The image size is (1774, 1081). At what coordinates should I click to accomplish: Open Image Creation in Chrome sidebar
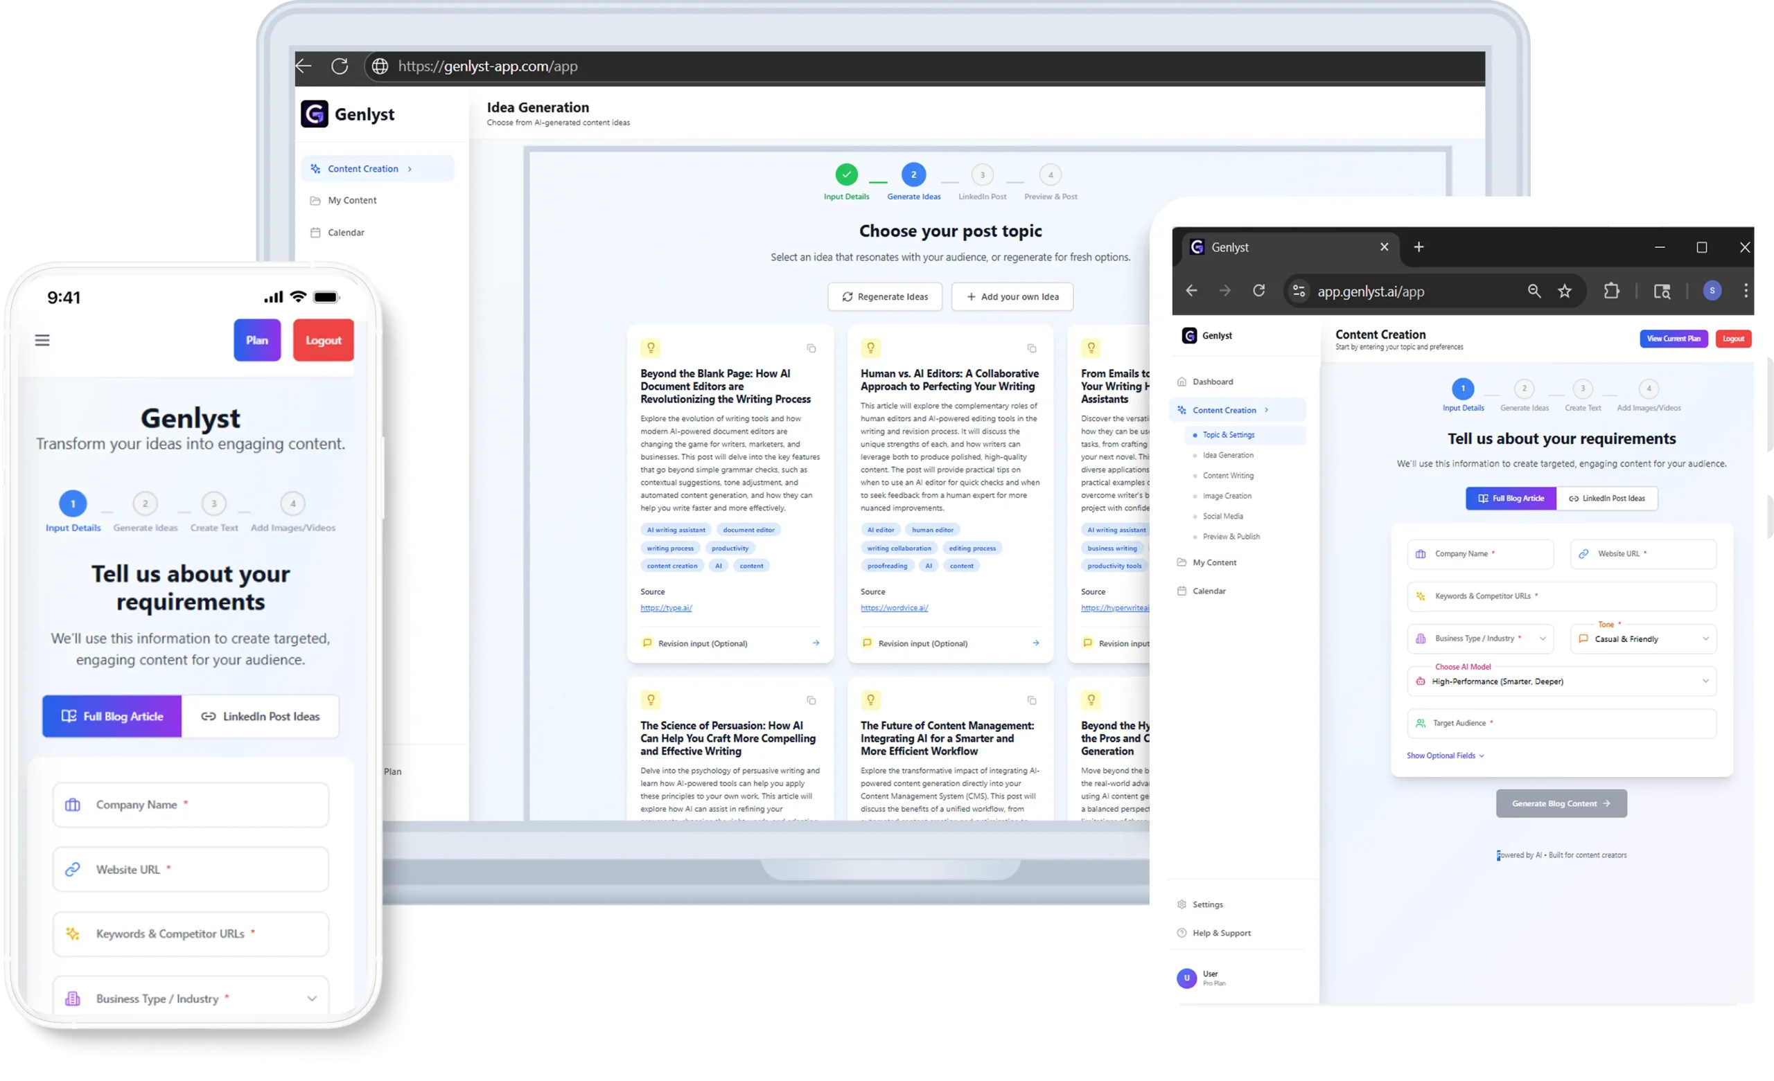coord(1227,496)
